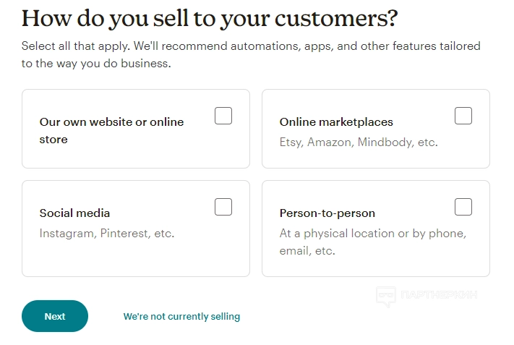
Task: Enable the Social media checkbox
Action: tap(223, 207)
